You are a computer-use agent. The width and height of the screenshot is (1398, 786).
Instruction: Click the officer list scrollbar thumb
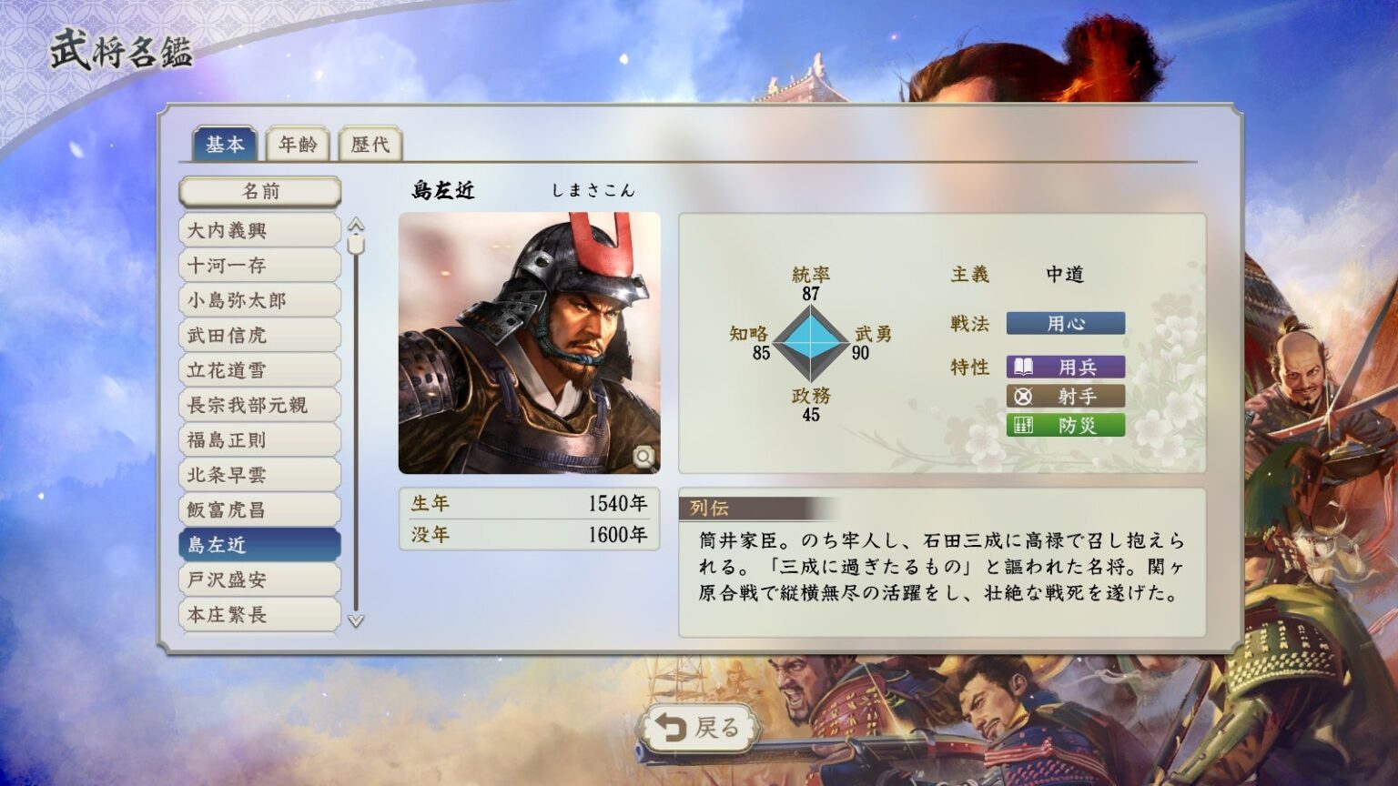coord(356,244)
